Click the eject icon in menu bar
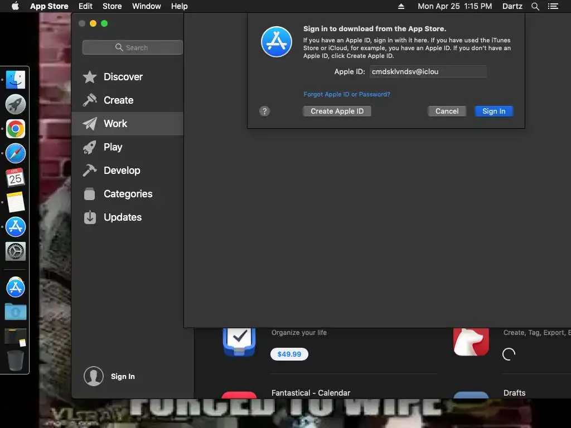The width and height of the screenshot is (571, 428). point(401,6)
